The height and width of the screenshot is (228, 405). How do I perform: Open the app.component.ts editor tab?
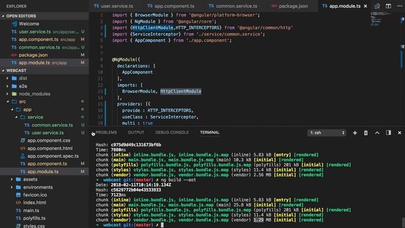pos(171,6)
